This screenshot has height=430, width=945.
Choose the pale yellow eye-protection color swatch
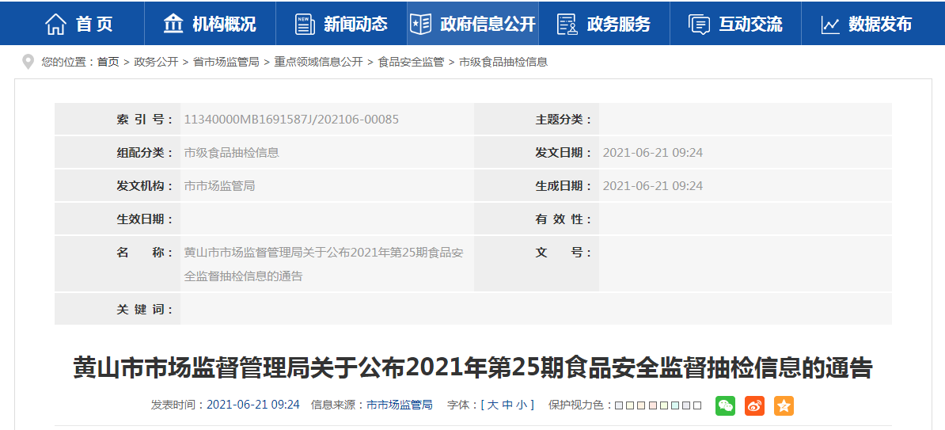[630, 405]
